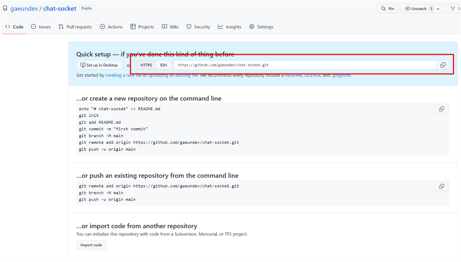Viewport: 461px width, 262px height.
Task: Open the LICENSE recommendation link
Action: point(312,75)
